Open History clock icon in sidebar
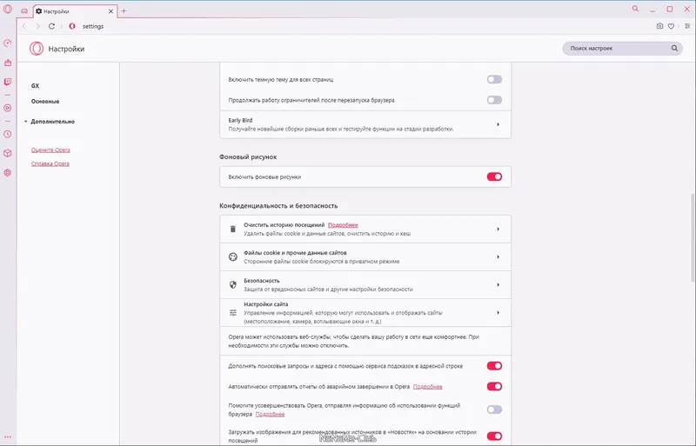The image size is (696, 446). click(x=8, y=134)
